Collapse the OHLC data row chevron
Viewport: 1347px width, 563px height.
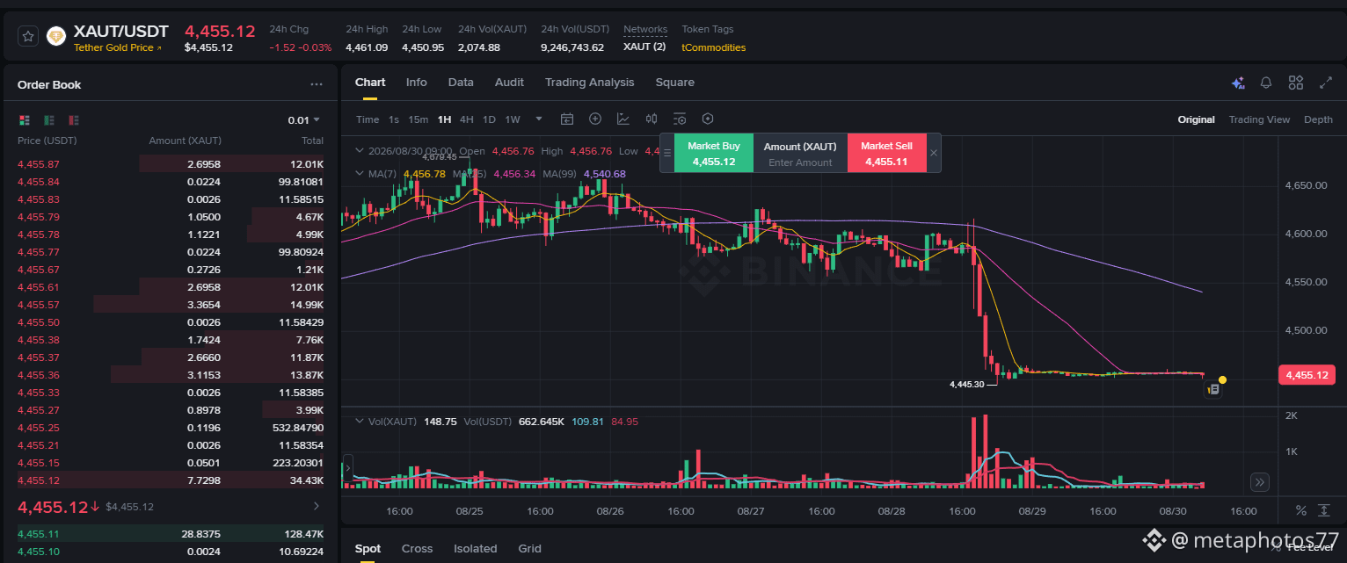coord(359,150)
